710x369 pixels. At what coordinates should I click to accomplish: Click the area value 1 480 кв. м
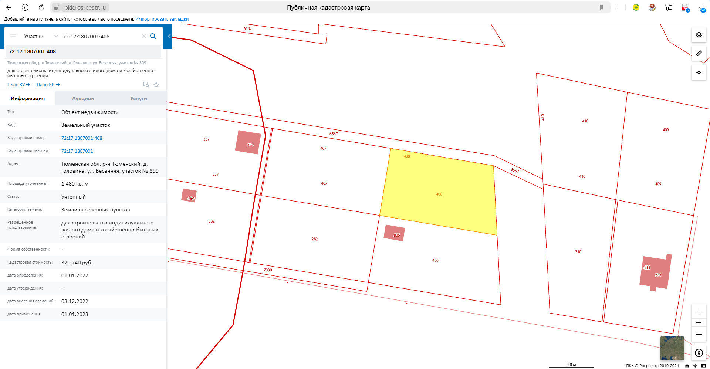tap(75, 184)
